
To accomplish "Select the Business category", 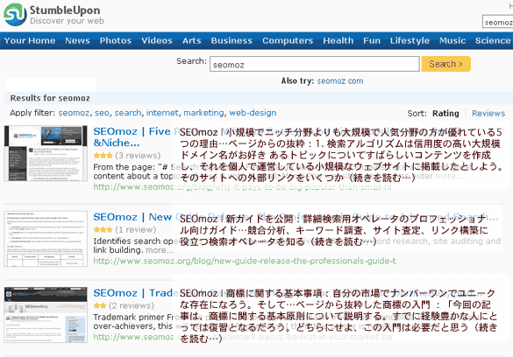I will (x=232, y=40).
